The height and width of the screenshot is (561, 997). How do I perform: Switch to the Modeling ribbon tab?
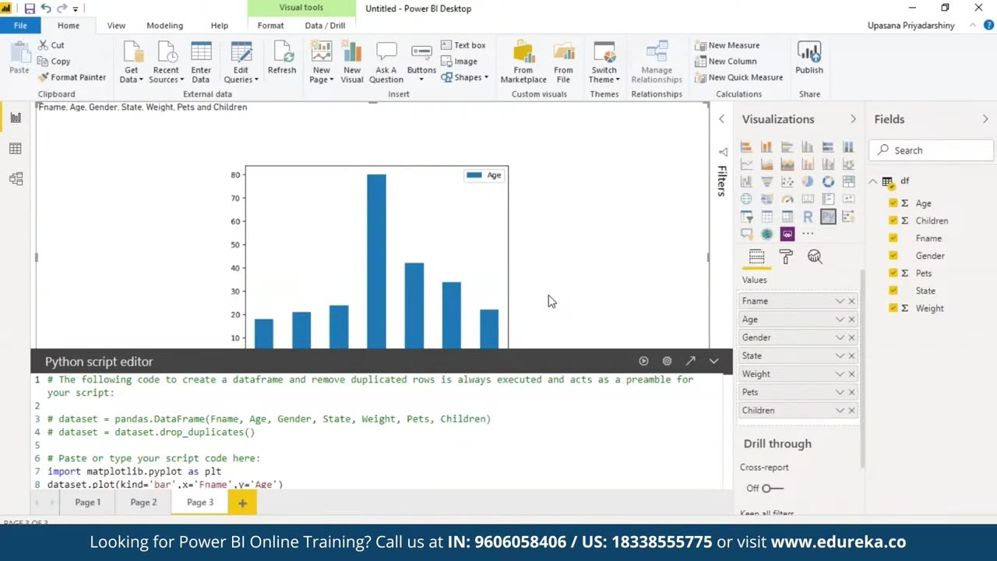165,26
